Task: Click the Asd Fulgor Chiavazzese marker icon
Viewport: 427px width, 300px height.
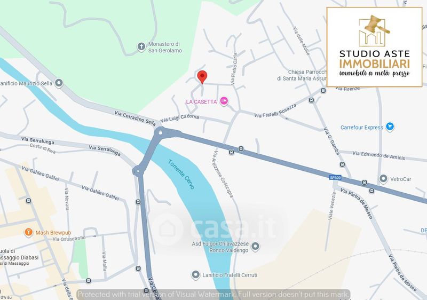Action: 255,247
